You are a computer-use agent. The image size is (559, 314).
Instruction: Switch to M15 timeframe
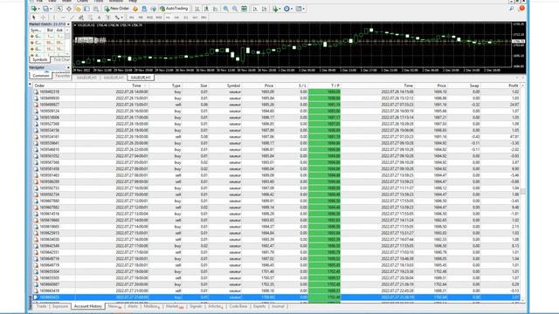[x=149, y=17]
